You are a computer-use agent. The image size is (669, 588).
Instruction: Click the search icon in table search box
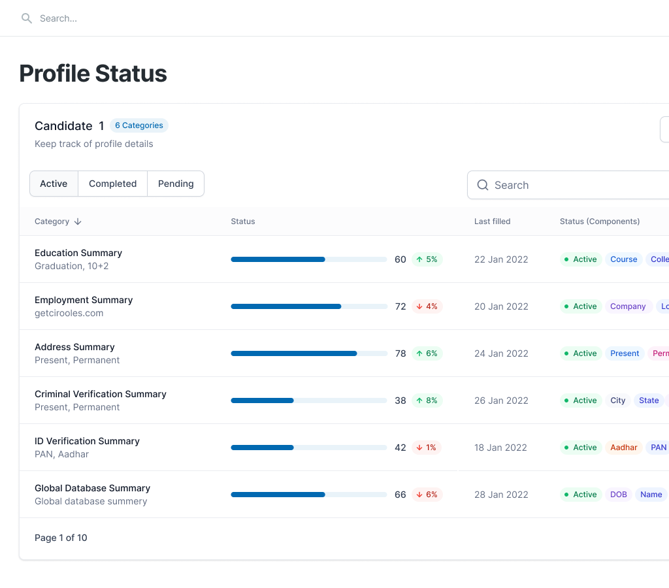point(483,185)
